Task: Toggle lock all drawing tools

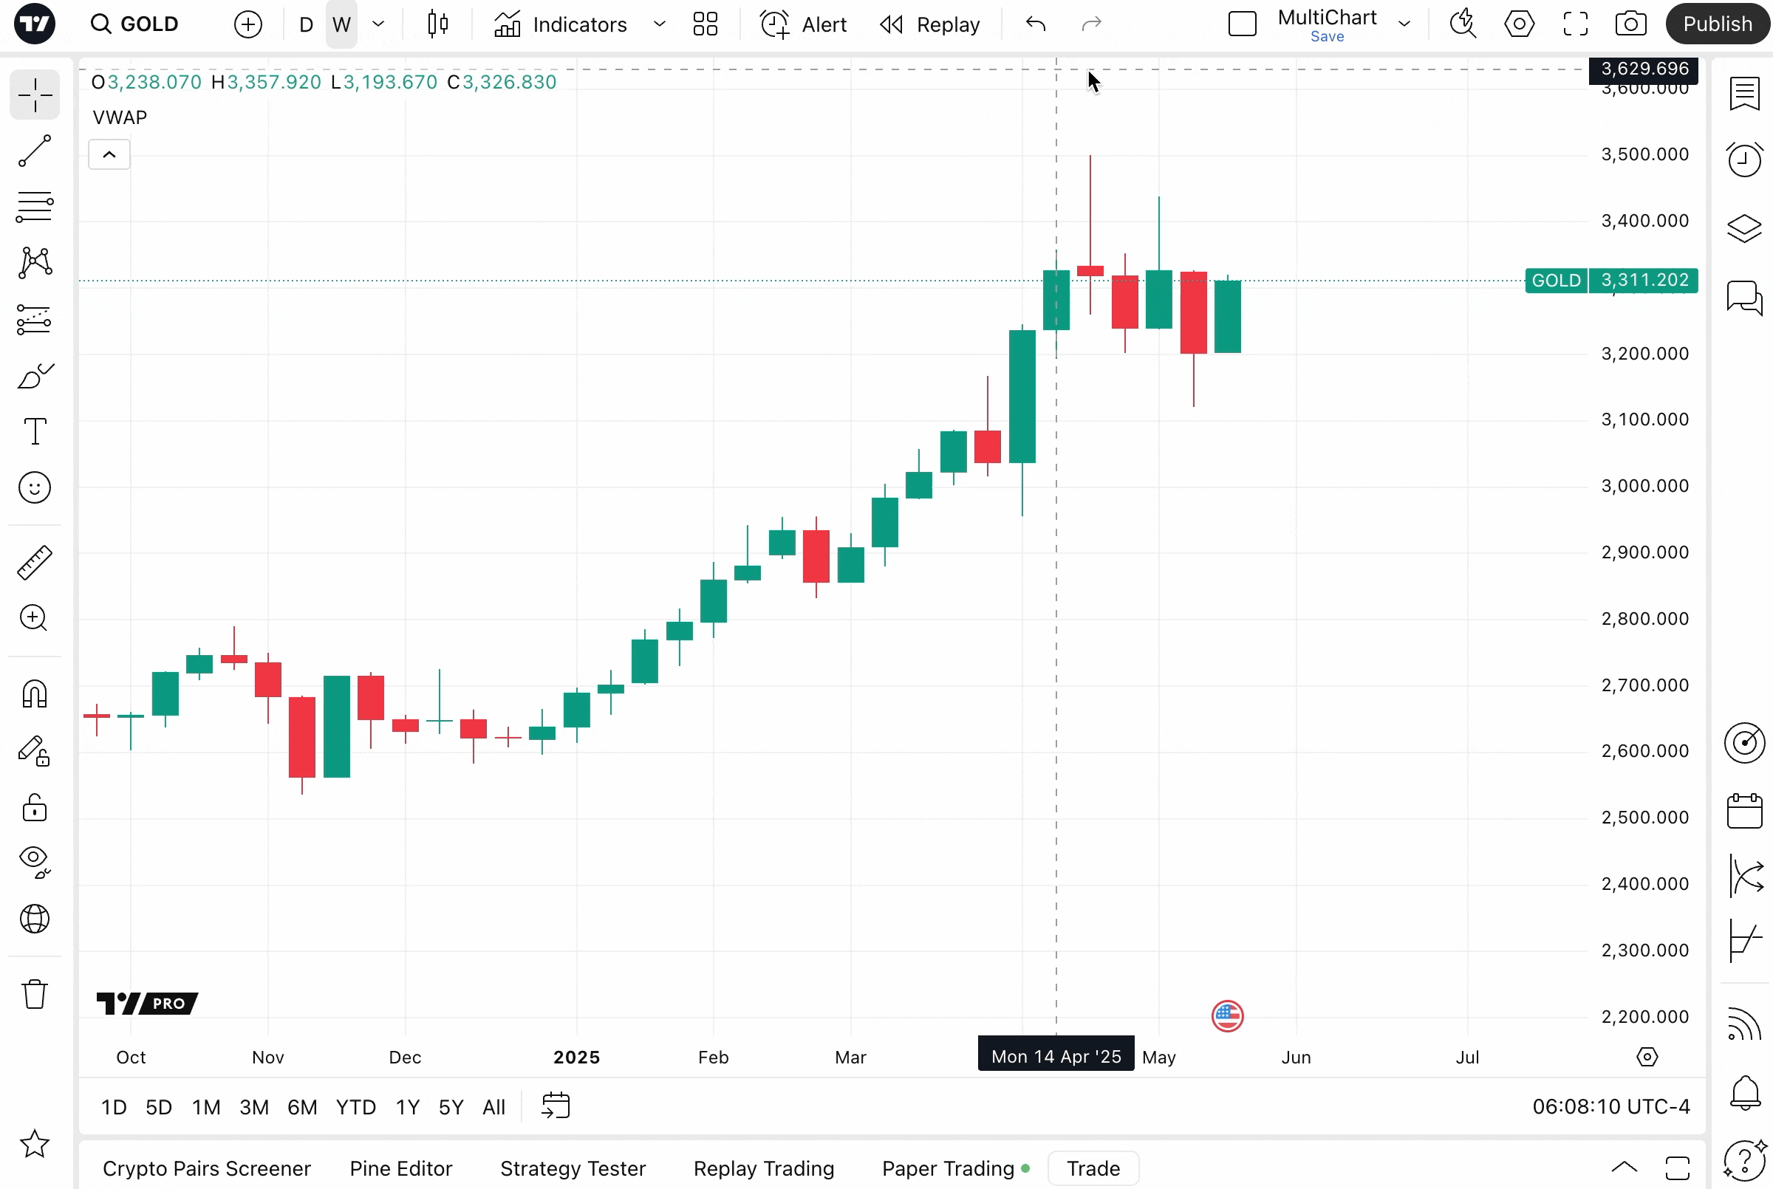Action: [35, 808]
